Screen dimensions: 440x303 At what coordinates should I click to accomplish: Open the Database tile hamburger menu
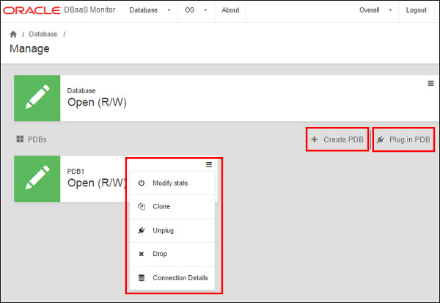tap(430, 84)
